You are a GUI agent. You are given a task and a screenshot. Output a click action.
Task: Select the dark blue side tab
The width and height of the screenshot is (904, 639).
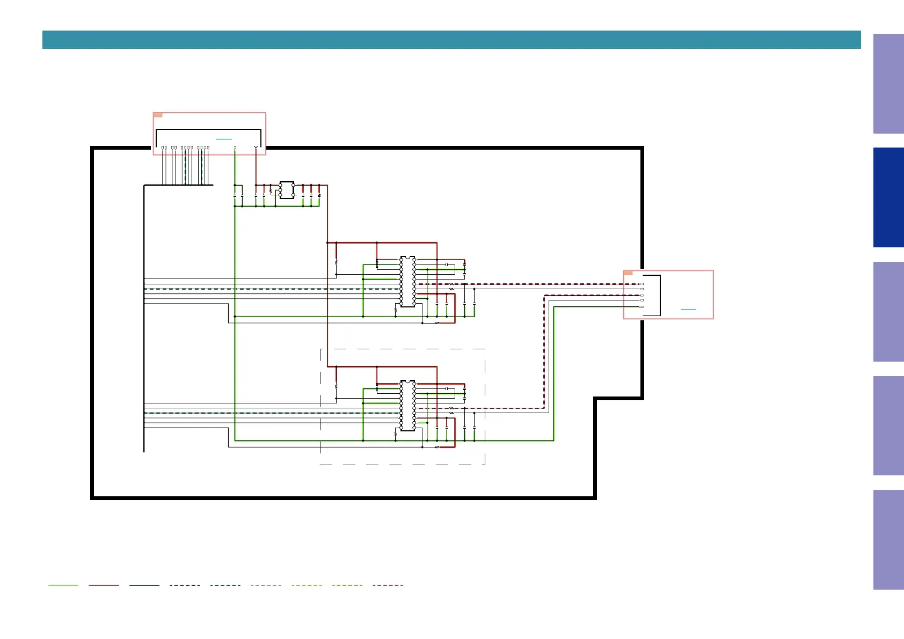(888, 197)
